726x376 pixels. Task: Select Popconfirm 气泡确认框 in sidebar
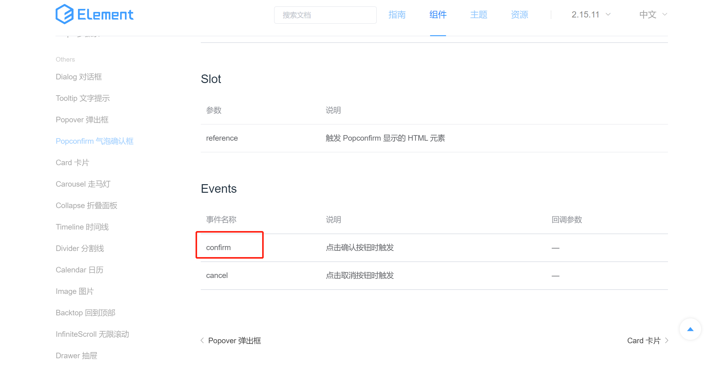click(95, 141)
